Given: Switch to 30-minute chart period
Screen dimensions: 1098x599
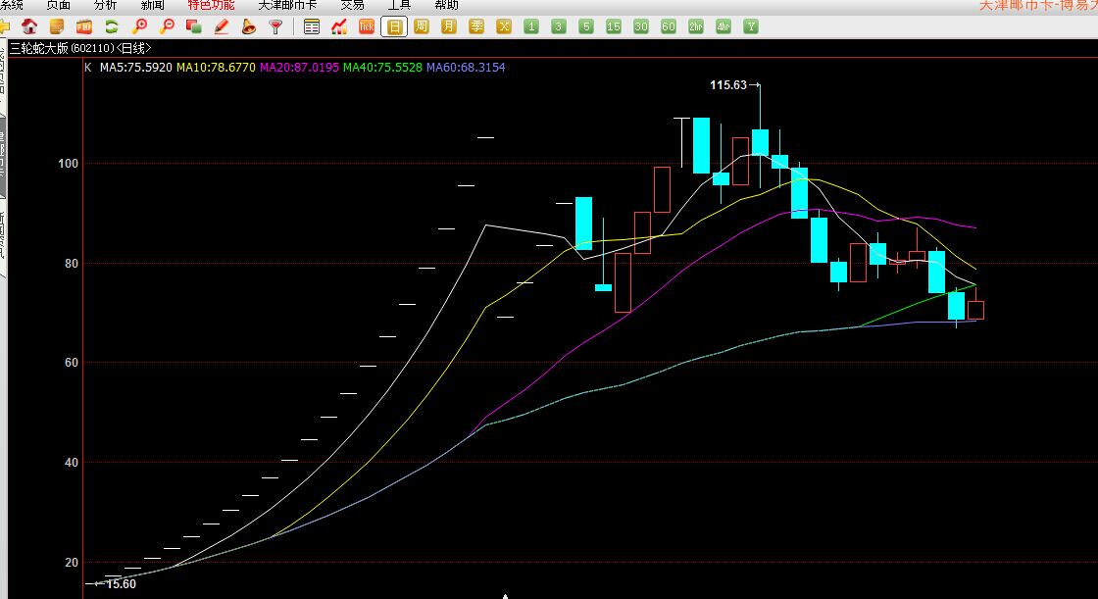Looking at the screenshot, I should [x=641, y=26].
